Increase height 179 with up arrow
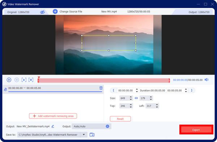Viewport: 217px width, 142px height. 151,97
